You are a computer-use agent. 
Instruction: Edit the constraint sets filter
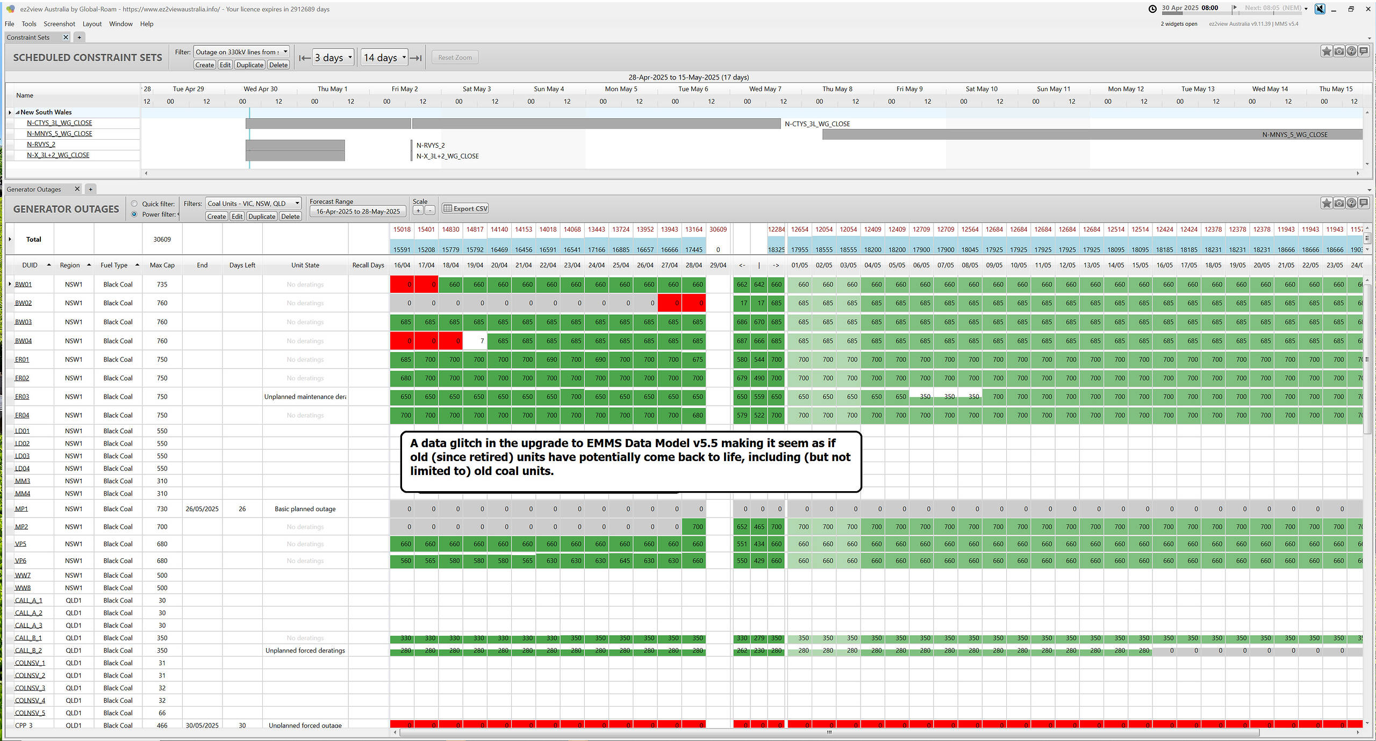click(x=225, y=65)
